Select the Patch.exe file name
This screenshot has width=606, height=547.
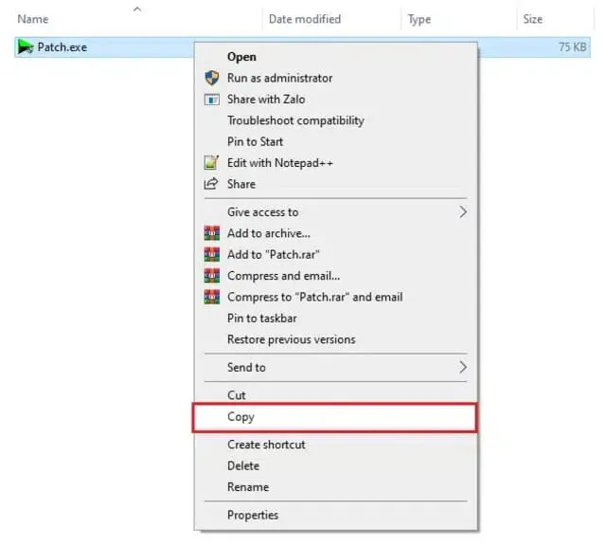pyautogui.click(x=62, y=47)
